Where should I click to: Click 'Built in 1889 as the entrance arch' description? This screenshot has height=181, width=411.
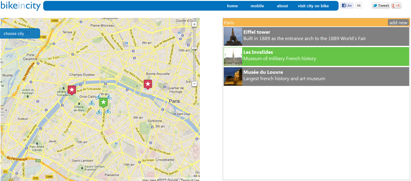(x=305, y=39)
